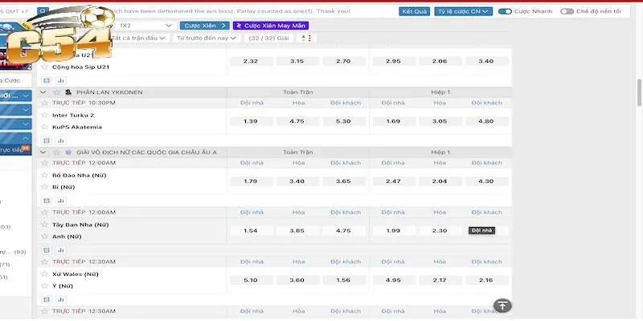Expand the Từ trước đến nay filter
The width and height of the screenshot is (643, 321).
(x=207, y=38)
